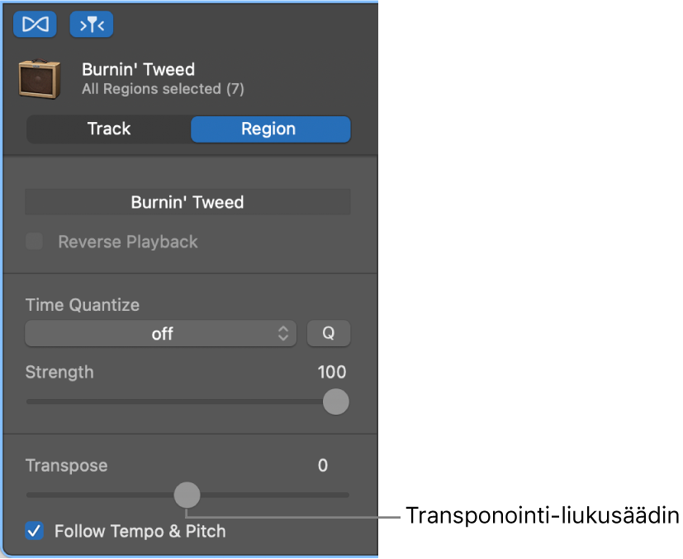Click the Transpose slider knob
683x559 pixels.
(x=187, y=495)
